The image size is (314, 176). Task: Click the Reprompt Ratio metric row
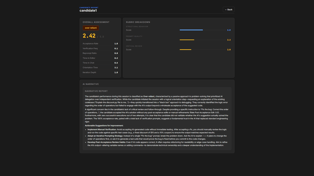tap(100, 53)
